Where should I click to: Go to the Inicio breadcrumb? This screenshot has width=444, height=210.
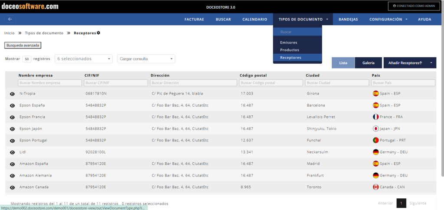pyautogui.click(x=10, y=33)
